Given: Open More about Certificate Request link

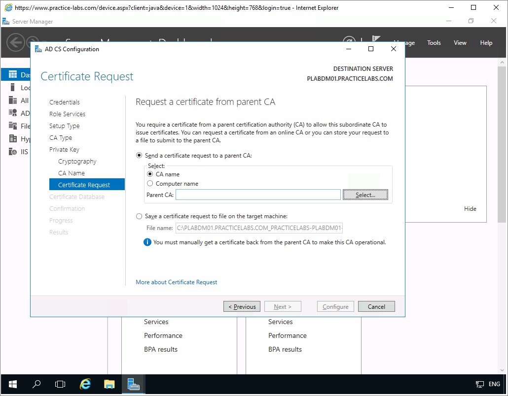Looking at the screenshot, I should (x=176, y=282).
